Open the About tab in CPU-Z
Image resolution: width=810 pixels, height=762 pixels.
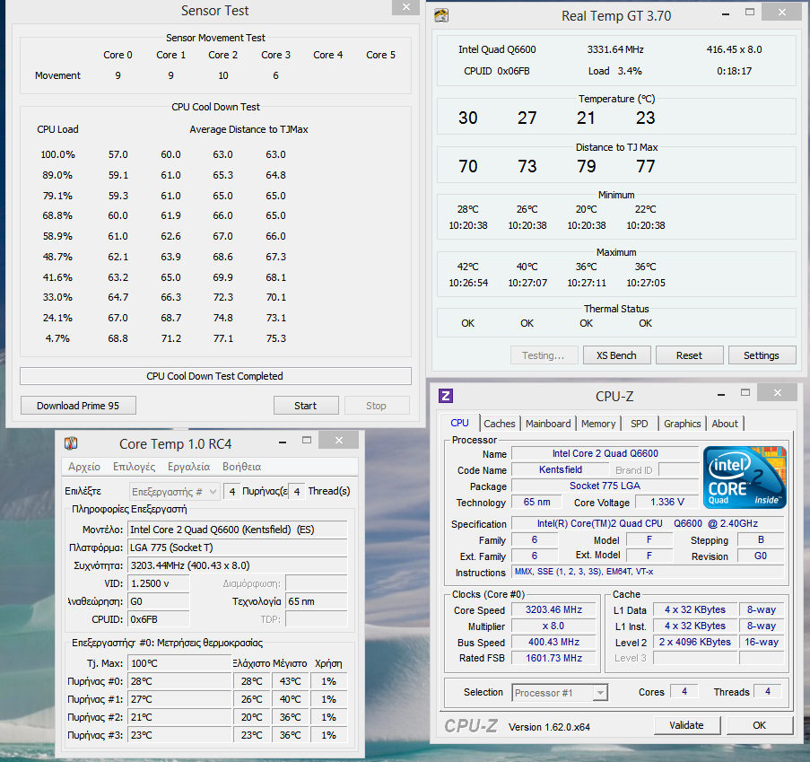725,424
